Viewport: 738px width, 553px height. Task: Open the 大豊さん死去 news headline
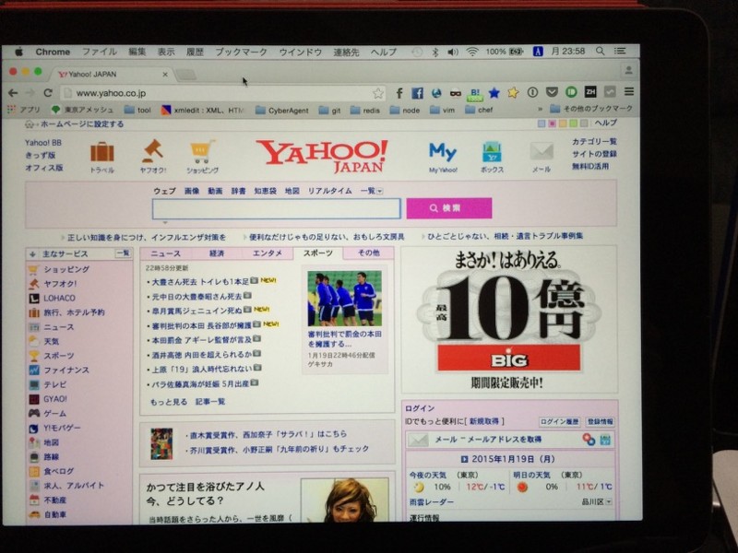(x=200, y=282)
